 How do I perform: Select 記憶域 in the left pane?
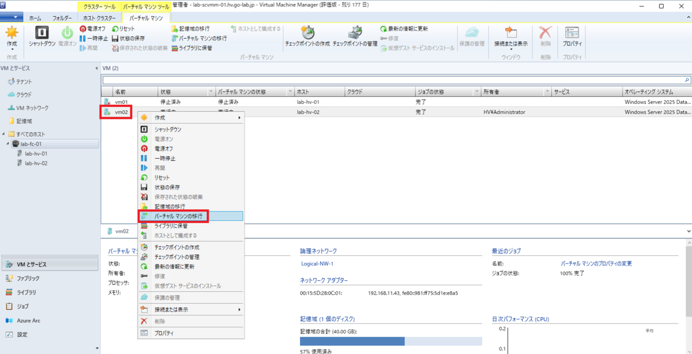(x=20, y=121)
